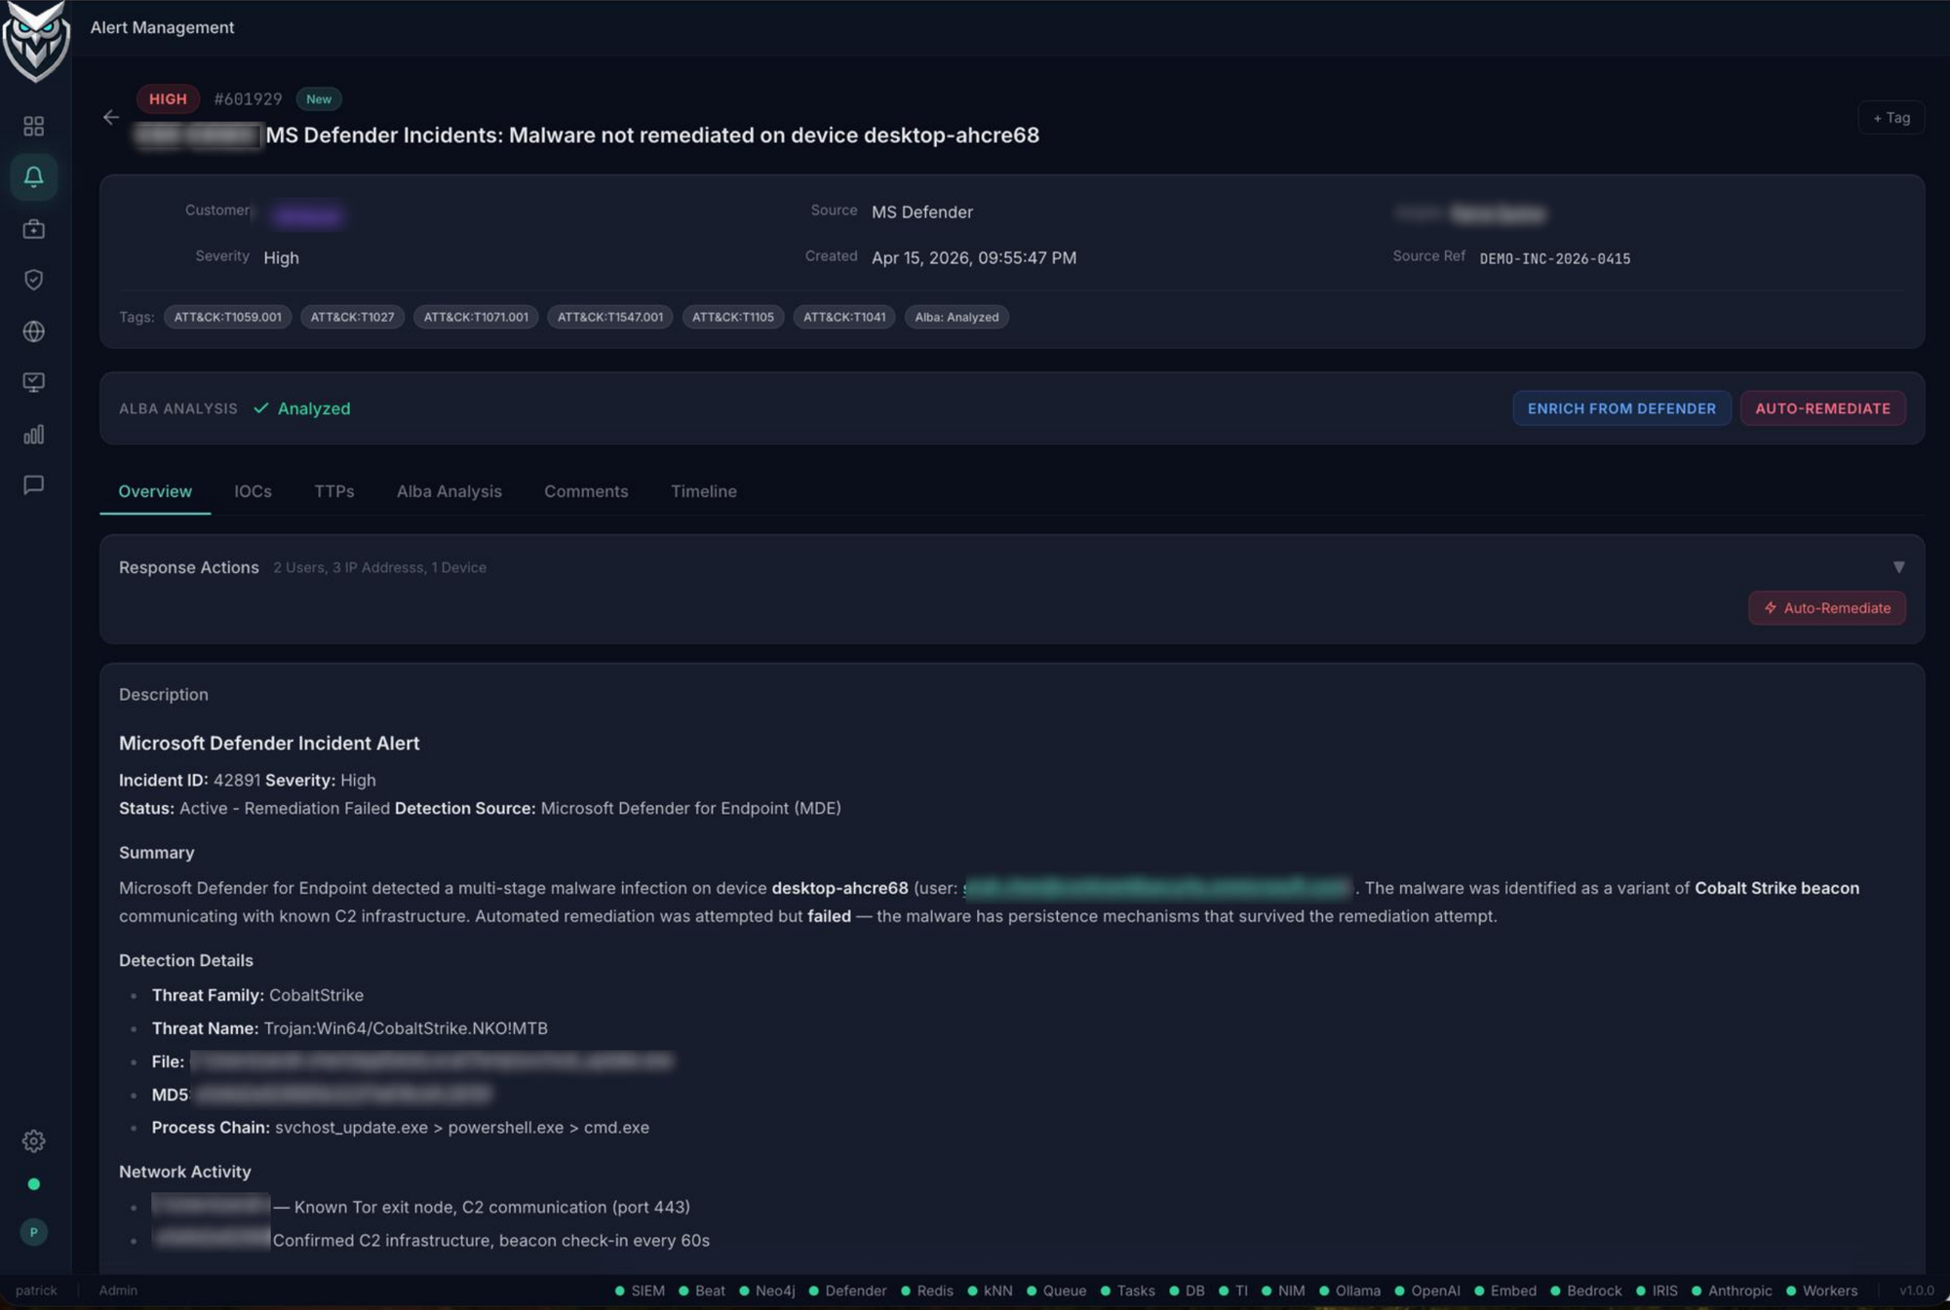The width and height of the screenshot is (1950, 1310).
Task: Select the ATT&CK:T1059.001 tag
Action: [227, 317]
